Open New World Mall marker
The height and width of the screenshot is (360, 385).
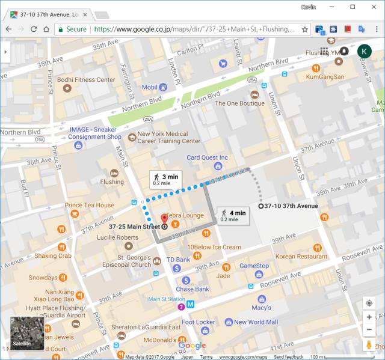tap(229, 322)
